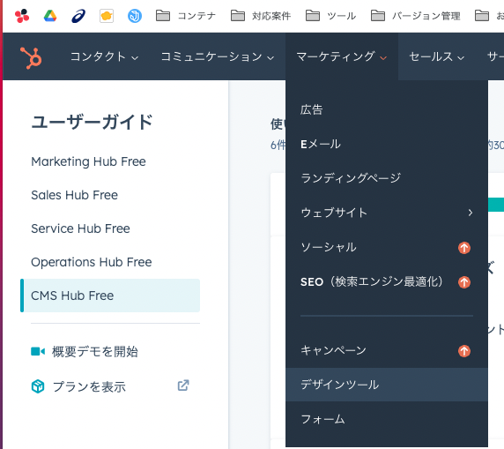Click the upgrade arrow icon beside SEO
The width and height of the screenshot is (504, 449).
coord(464,282)
